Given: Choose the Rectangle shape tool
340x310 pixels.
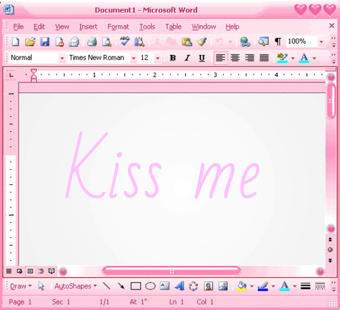Looking at the screenshot, I should pyautogui.click(x=135, y=286).
